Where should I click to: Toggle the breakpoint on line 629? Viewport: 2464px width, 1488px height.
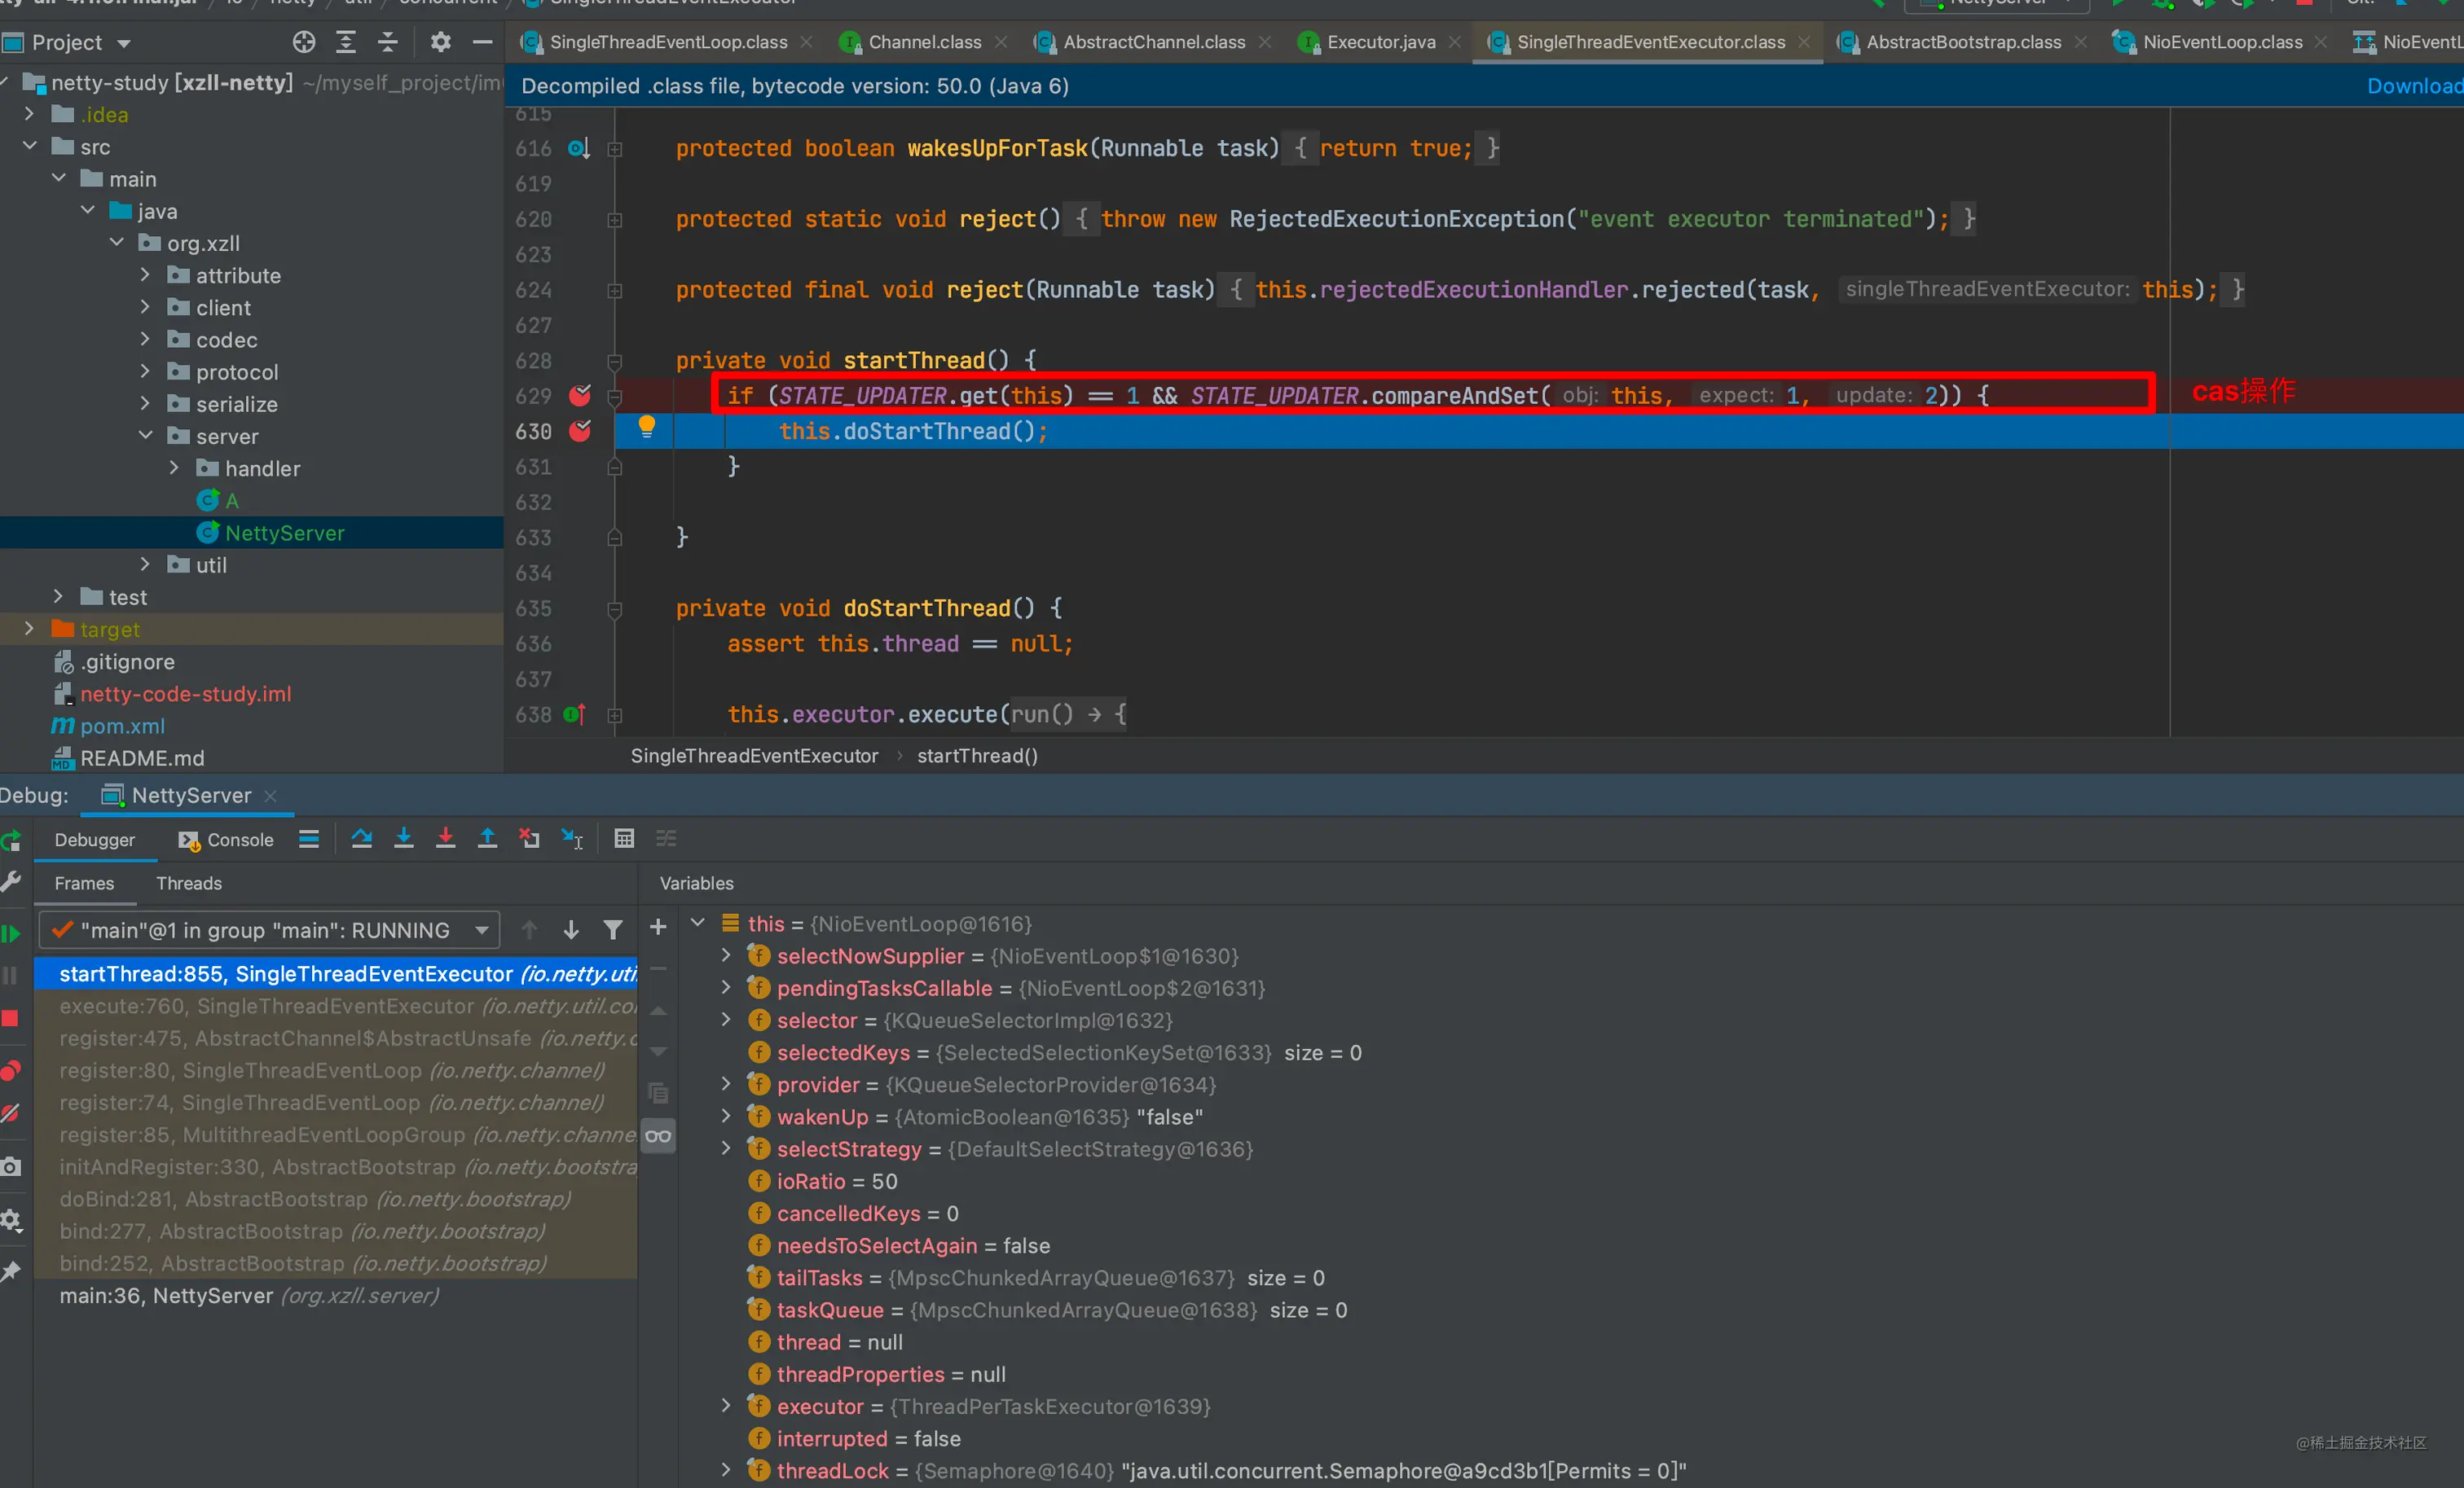[x=580, y=396]
